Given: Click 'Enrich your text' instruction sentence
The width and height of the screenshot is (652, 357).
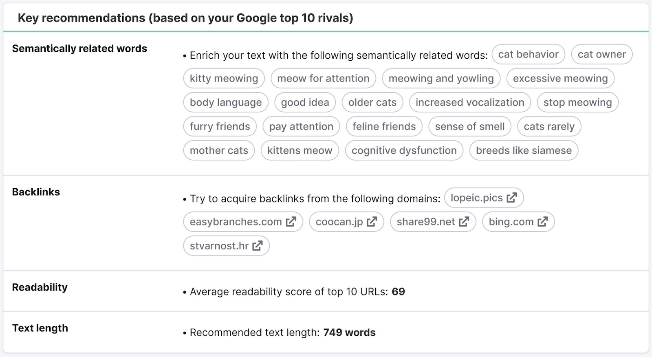Looking at the screenshot, I should [339, 55].
